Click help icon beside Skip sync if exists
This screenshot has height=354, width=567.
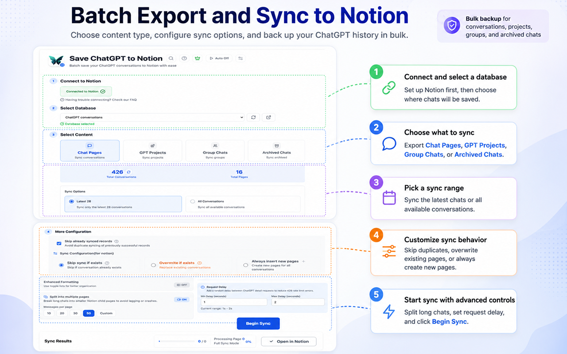[107, 263]
